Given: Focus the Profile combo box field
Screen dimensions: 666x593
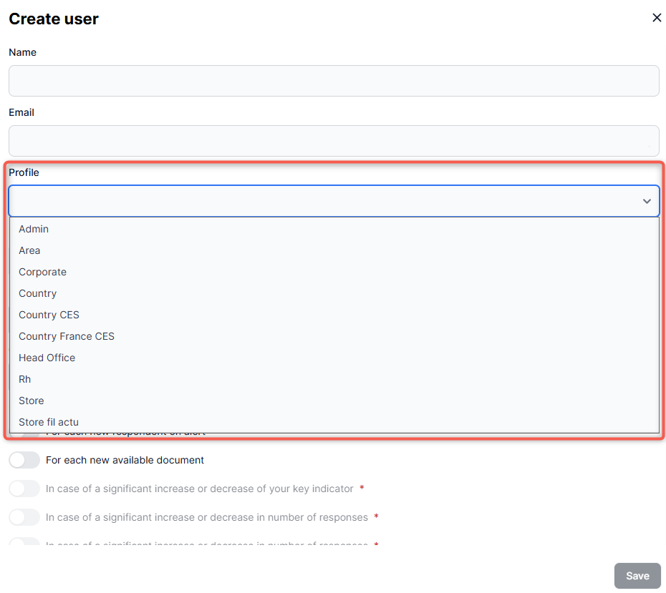Looking at the screenshot, I should (322, 201).
